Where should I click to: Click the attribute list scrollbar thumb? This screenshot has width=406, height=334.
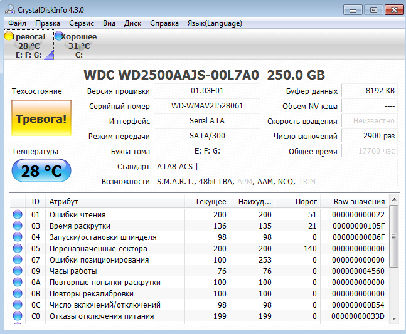click(394, 236)
